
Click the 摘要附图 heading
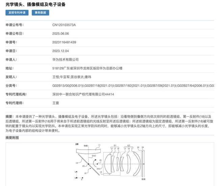12,137
